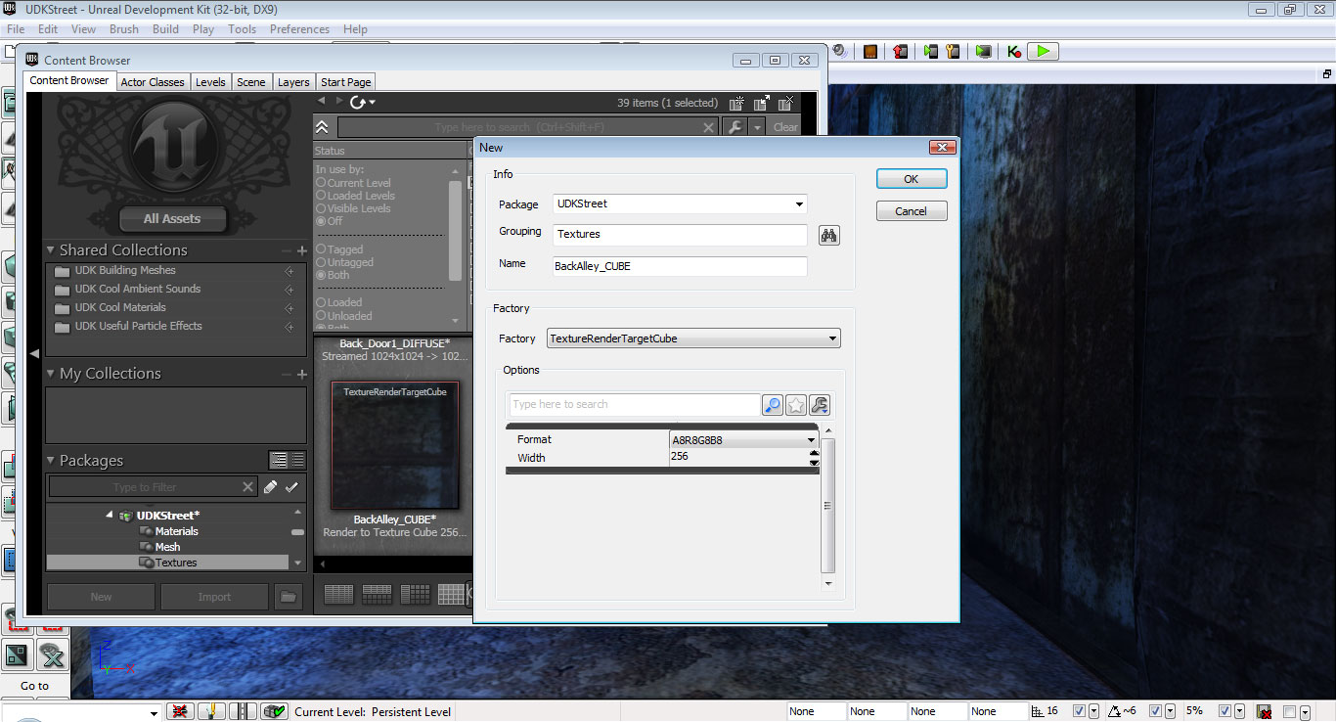Screen dimensions: 1336x722
Task: Click the folder open icon next to Import
Action: click(288, 596)
